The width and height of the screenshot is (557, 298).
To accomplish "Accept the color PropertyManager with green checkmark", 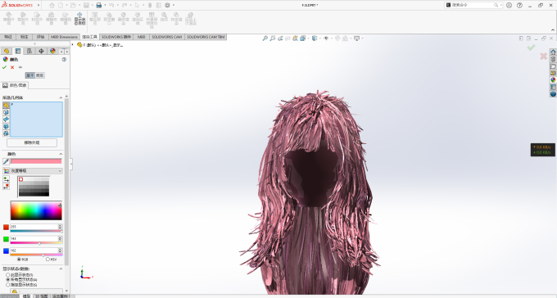I will [x=4, y=67].
